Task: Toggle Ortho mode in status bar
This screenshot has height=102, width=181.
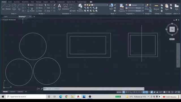Action: (x=131, y=92)
